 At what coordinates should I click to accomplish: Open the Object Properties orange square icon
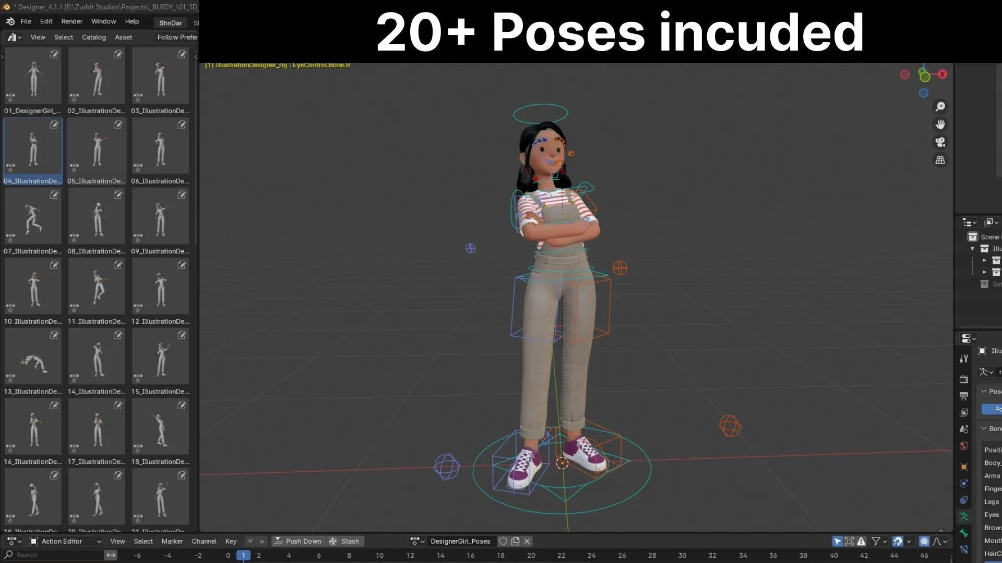click(x=963, y=468)
